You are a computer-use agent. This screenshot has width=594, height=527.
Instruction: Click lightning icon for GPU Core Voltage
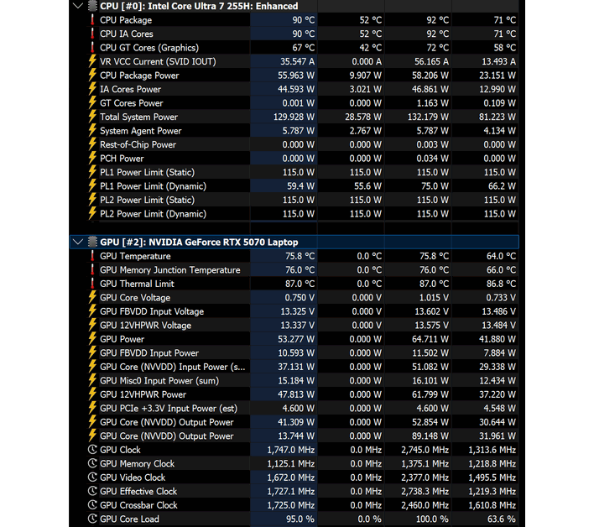tap(92, 297)
